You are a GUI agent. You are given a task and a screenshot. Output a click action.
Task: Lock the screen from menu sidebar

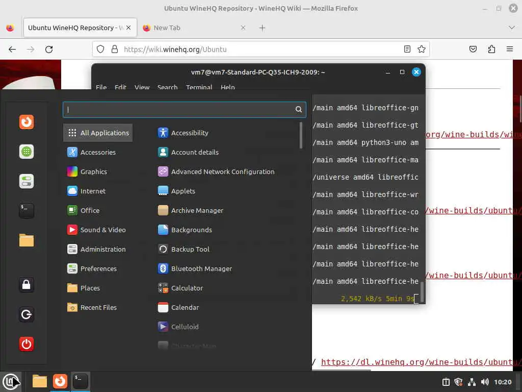pos(27,285)
